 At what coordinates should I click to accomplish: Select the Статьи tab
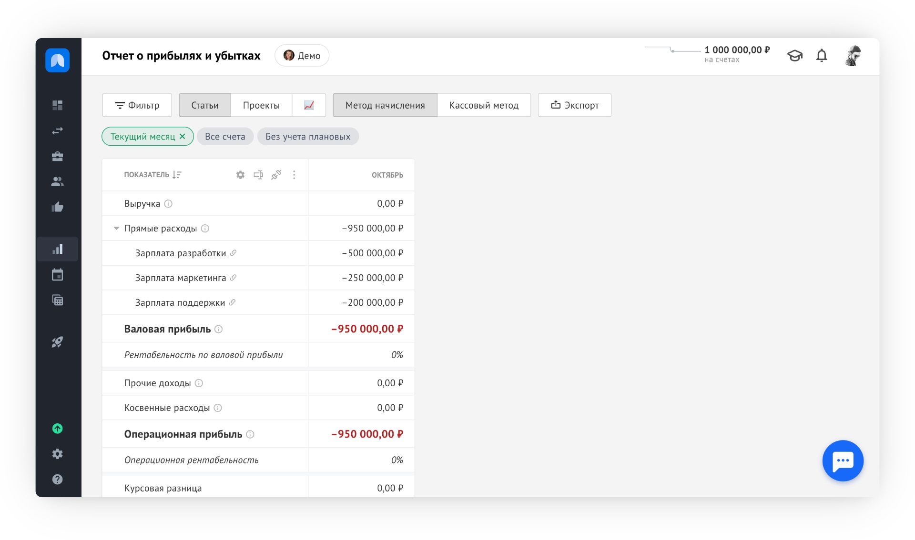point(204,105)
